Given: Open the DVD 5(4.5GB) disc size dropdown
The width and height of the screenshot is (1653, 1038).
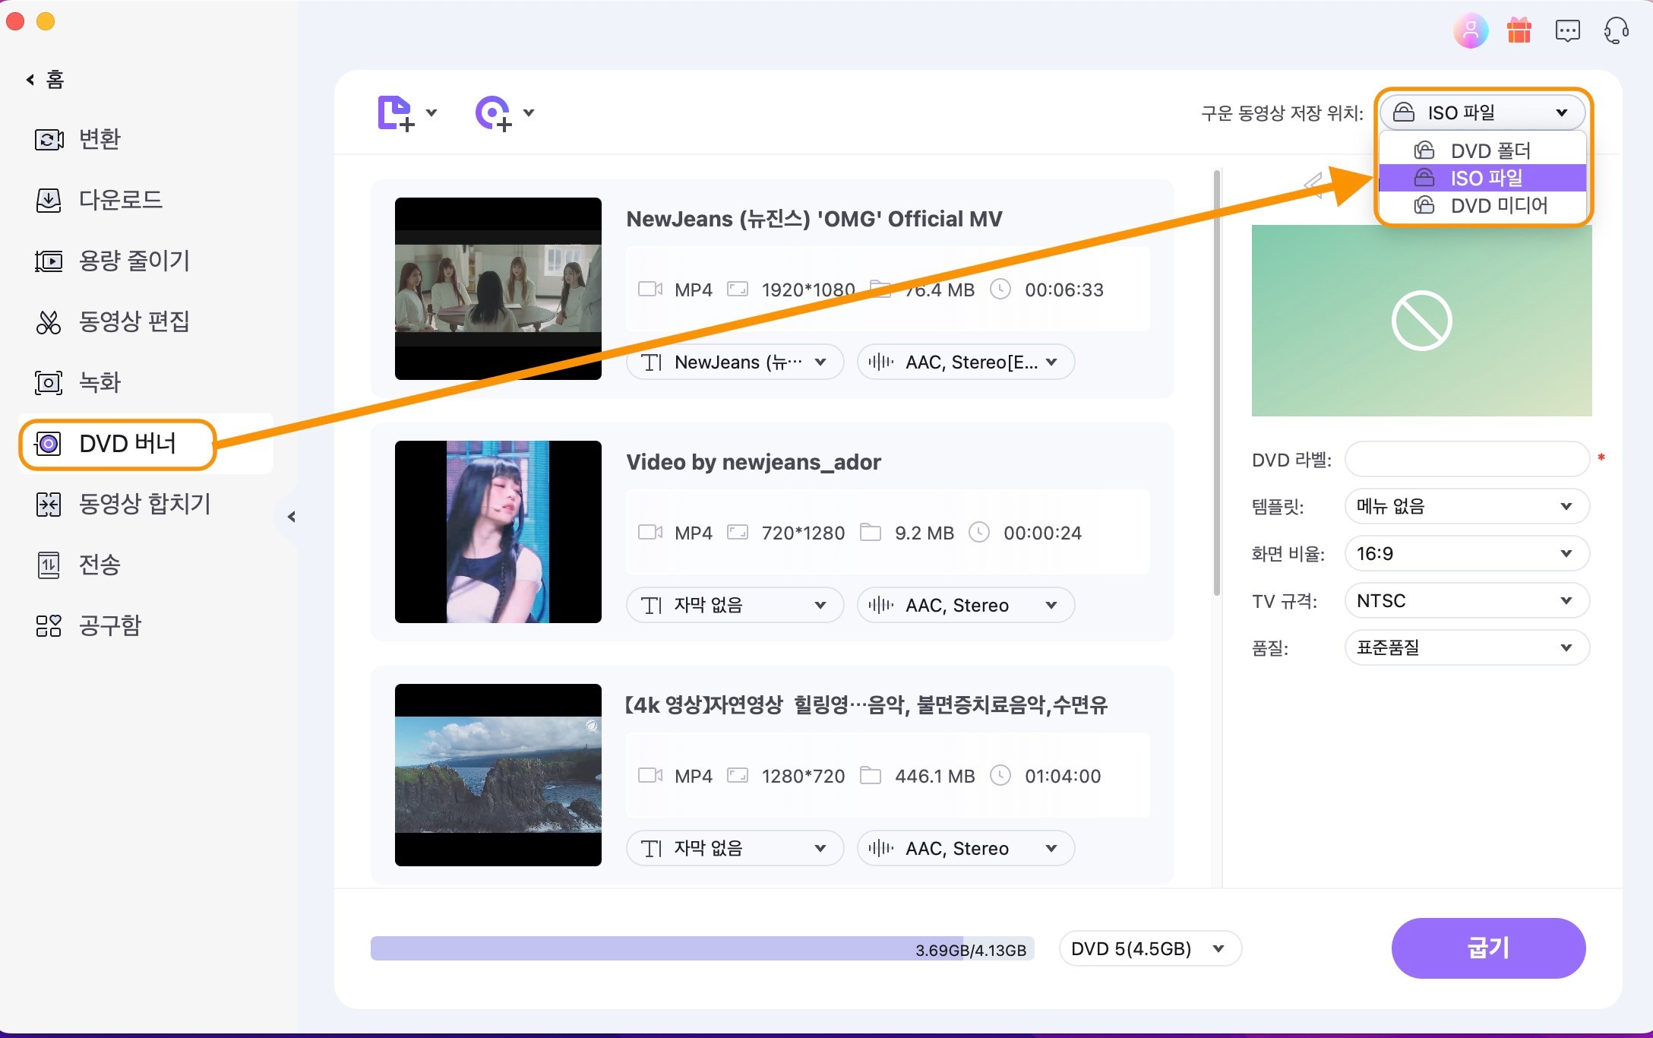Looking at the screenshot, I should click(x=1150, y=948).
